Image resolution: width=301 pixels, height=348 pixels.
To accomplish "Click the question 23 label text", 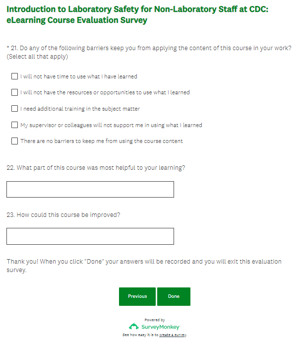I will 63,215.
